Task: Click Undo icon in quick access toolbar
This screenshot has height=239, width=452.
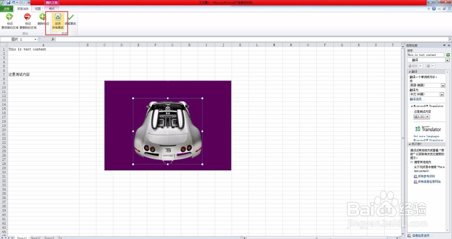Action: pyautogui.click(x=13, y=3)
